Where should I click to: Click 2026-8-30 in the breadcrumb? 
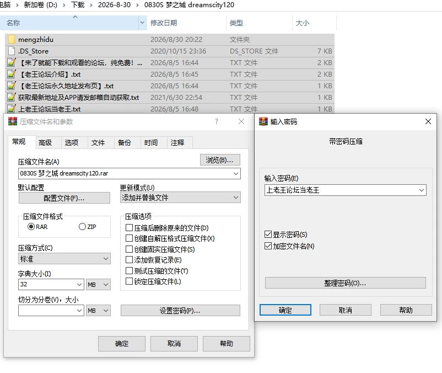click(x=114, y=5)
